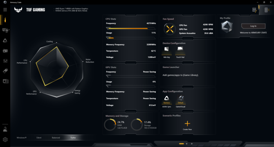The height and width of the screenshot is (147, 274).
Task: Open AURA Sync Rainbow configuration
Action: pos(166,101)
